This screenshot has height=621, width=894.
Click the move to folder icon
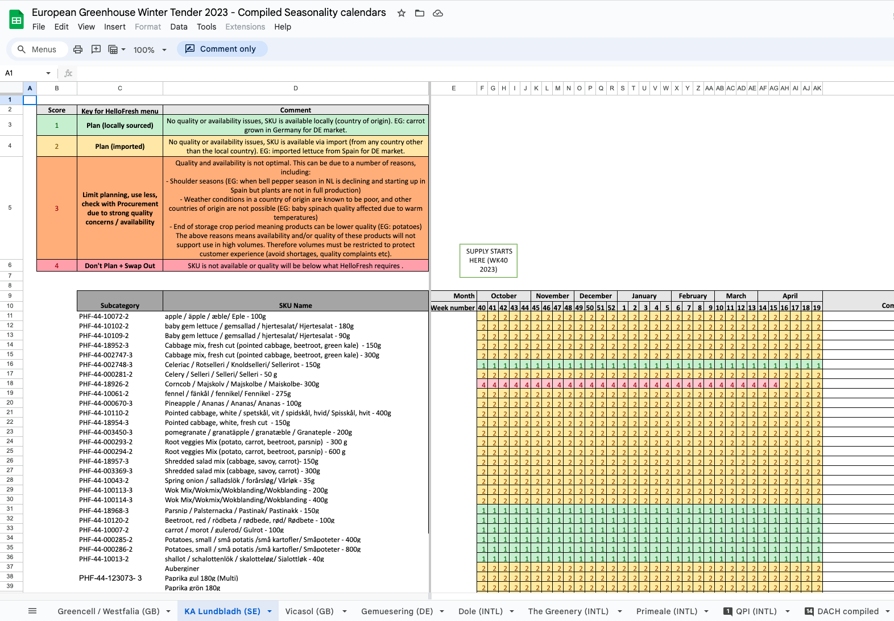(420, 13)
